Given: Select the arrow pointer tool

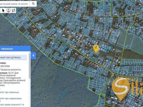Looking at the screenshot, I should coord(3,10).
